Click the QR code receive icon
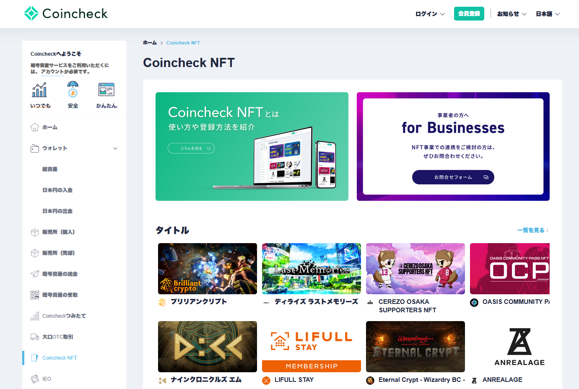 point(35,295)
